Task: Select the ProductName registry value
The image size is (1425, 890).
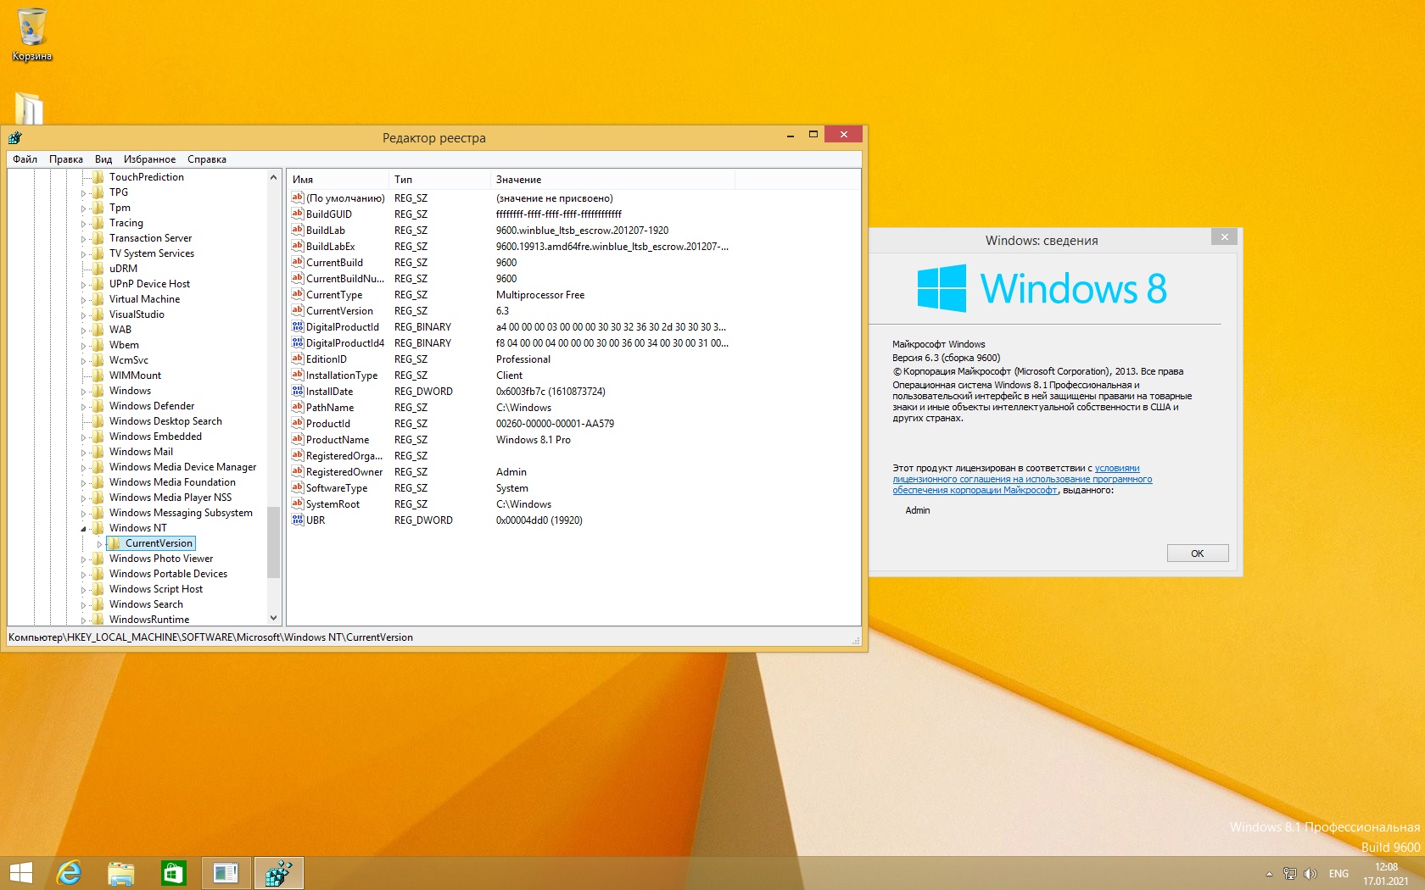Action: [x=337, y=440]
